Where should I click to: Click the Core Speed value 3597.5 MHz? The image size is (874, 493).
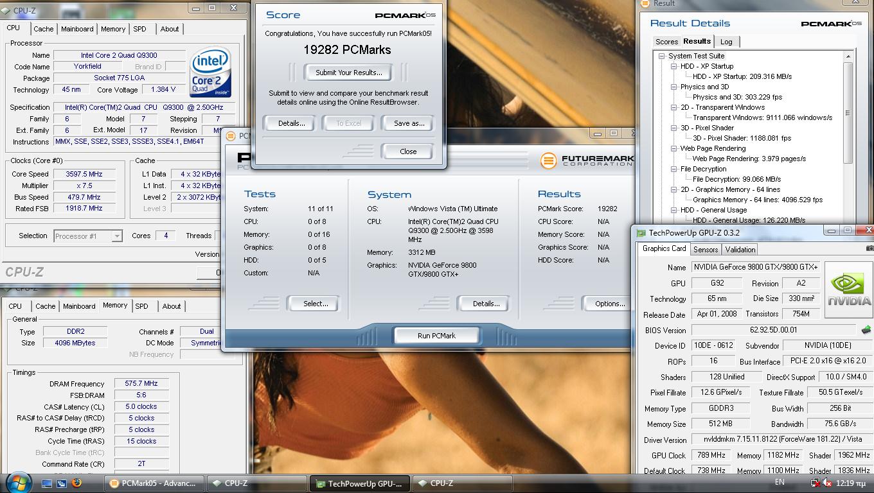(x=84, y=174)
